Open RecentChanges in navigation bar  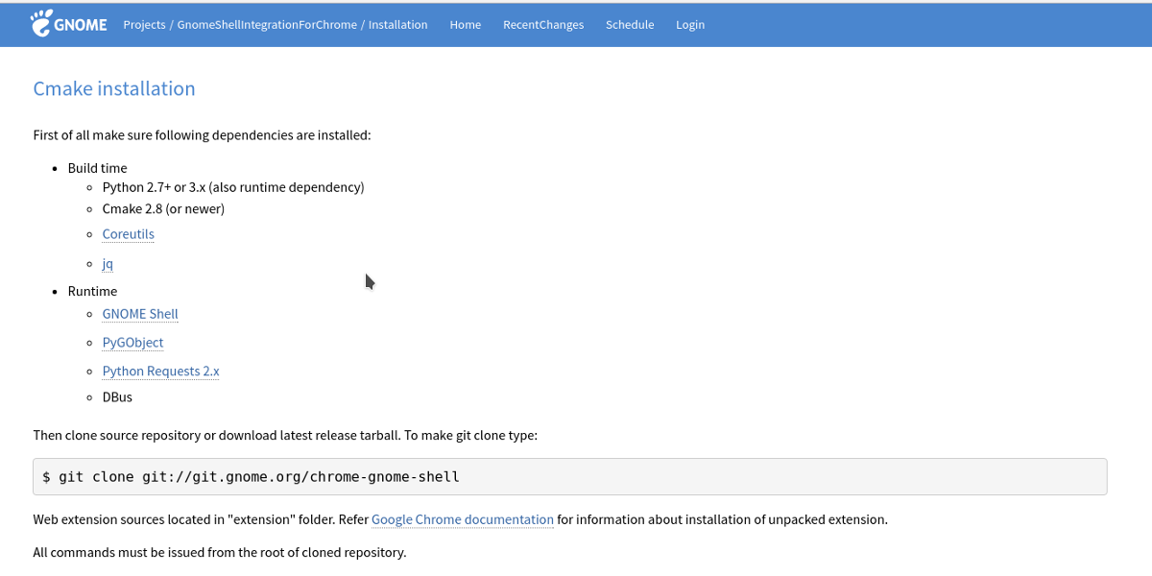[543, 25]
